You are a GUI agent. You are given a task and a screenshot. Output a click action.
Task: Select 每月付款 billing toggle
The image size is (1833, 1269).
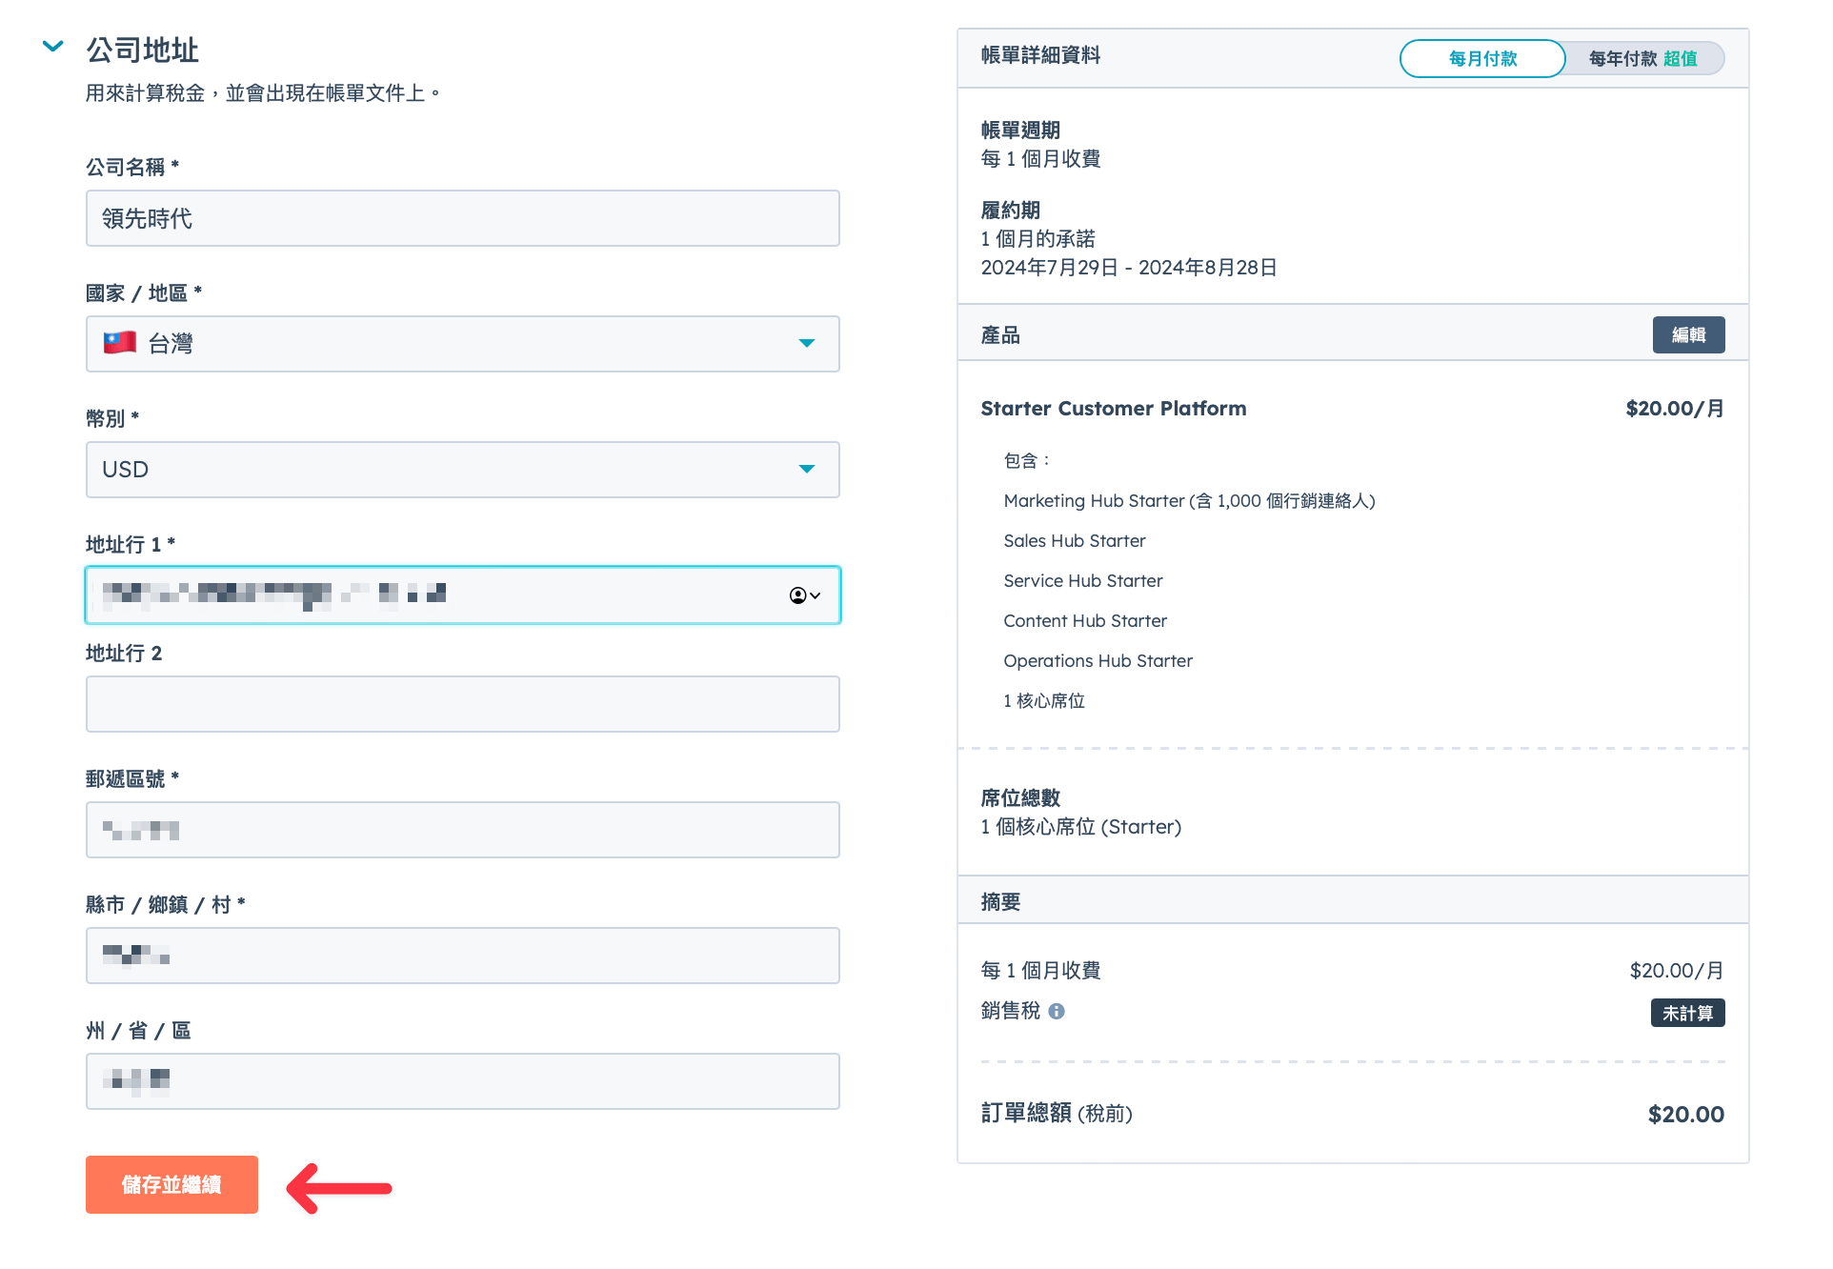click(x=1482, y=58)
